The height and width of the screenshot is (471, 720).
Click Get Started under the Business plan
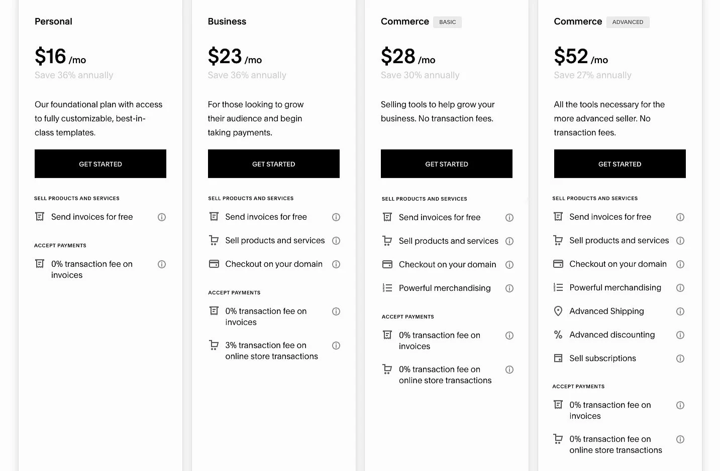click(x=274, y=164)
